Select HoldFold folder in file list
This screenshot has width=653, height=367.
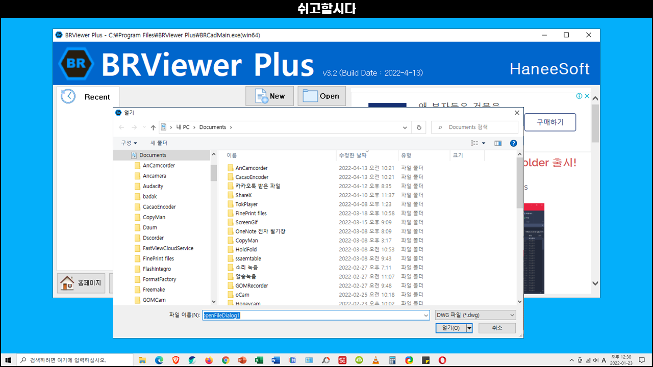pos(246,250)
